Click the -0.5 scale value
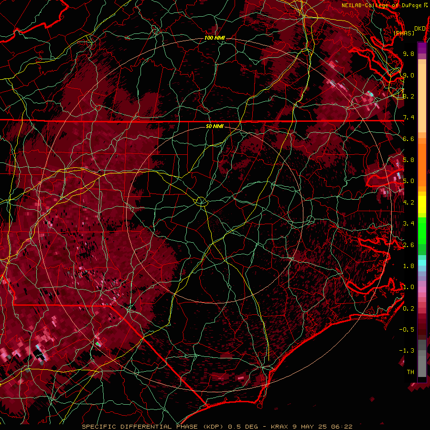The width and height of the screenshot is (430, 430). point(407,330)
